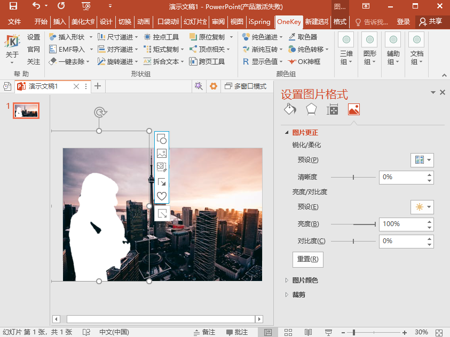Image resolution: width=450 pixels, height=337 pixels.
Task: Start slideshow from beginning icon
Action: point(86,6)
